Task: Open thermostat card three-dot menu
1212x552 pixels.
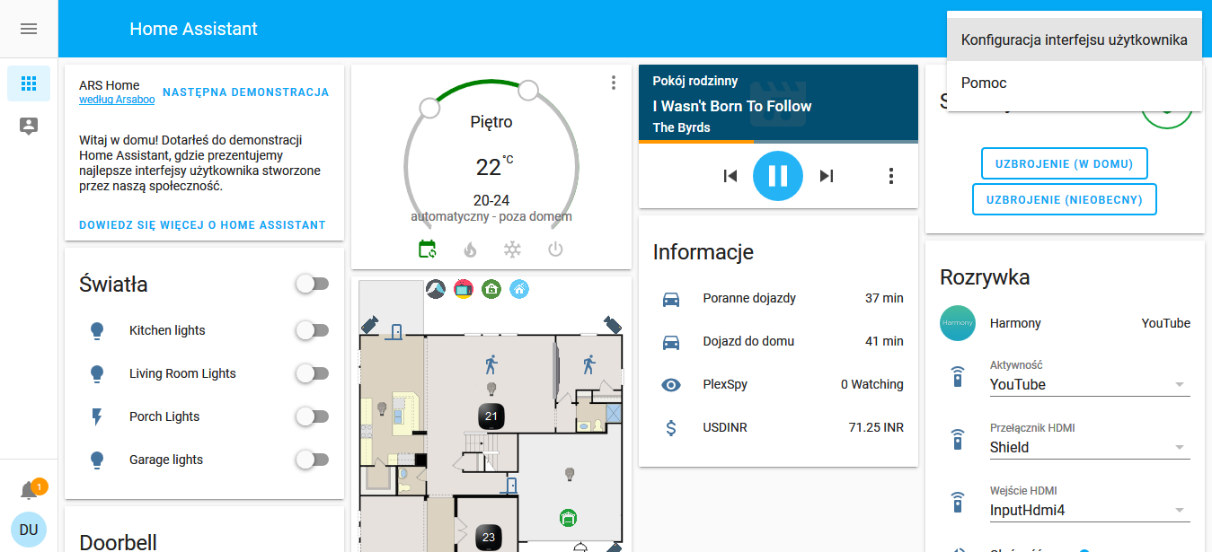Action: point(614,83)
